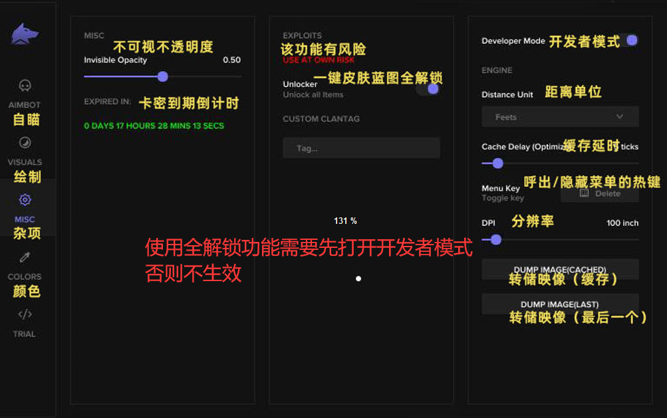Click the Cache Delay slider handle
Viewport: 667px width, 418px height.
point(497,163)
